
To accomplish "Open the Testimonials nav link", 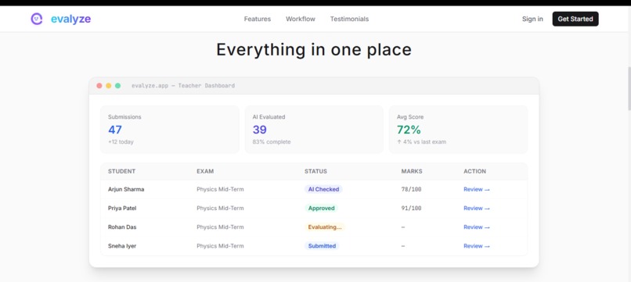I will pyautogui.click(x=349, y=19).
